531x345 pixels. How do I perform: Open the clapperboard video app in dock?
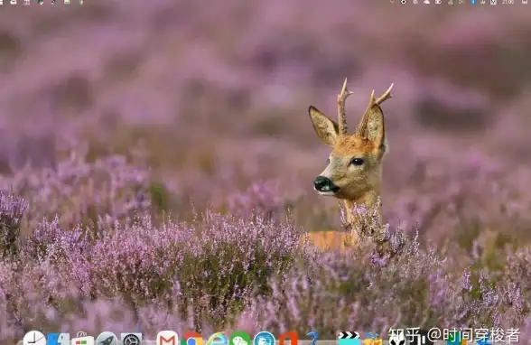(x=349, y=339)
